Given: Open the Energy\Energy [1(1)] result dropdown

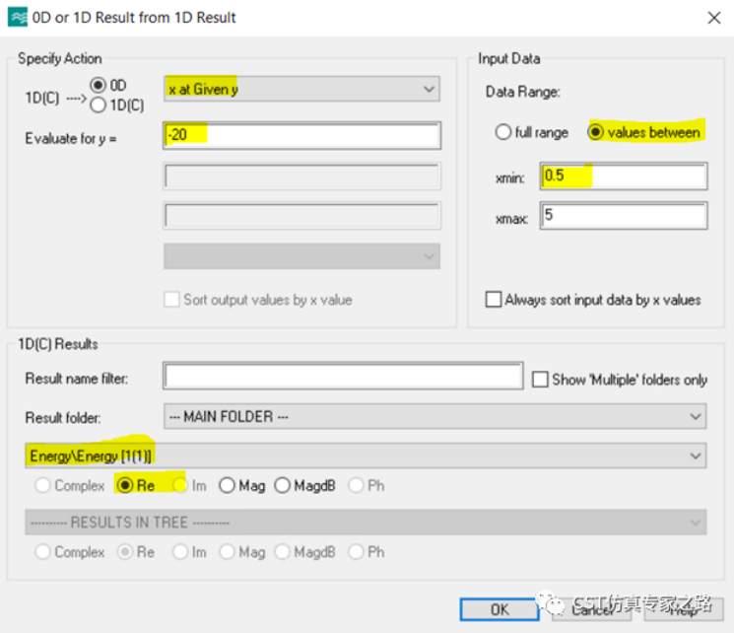Looking at the screenshot, I should tap(367, 456).
